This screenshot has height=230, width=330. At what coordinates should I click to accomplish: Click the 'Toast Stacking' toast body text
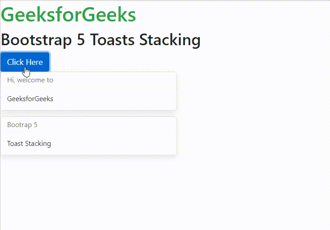(x=29, y=144)
